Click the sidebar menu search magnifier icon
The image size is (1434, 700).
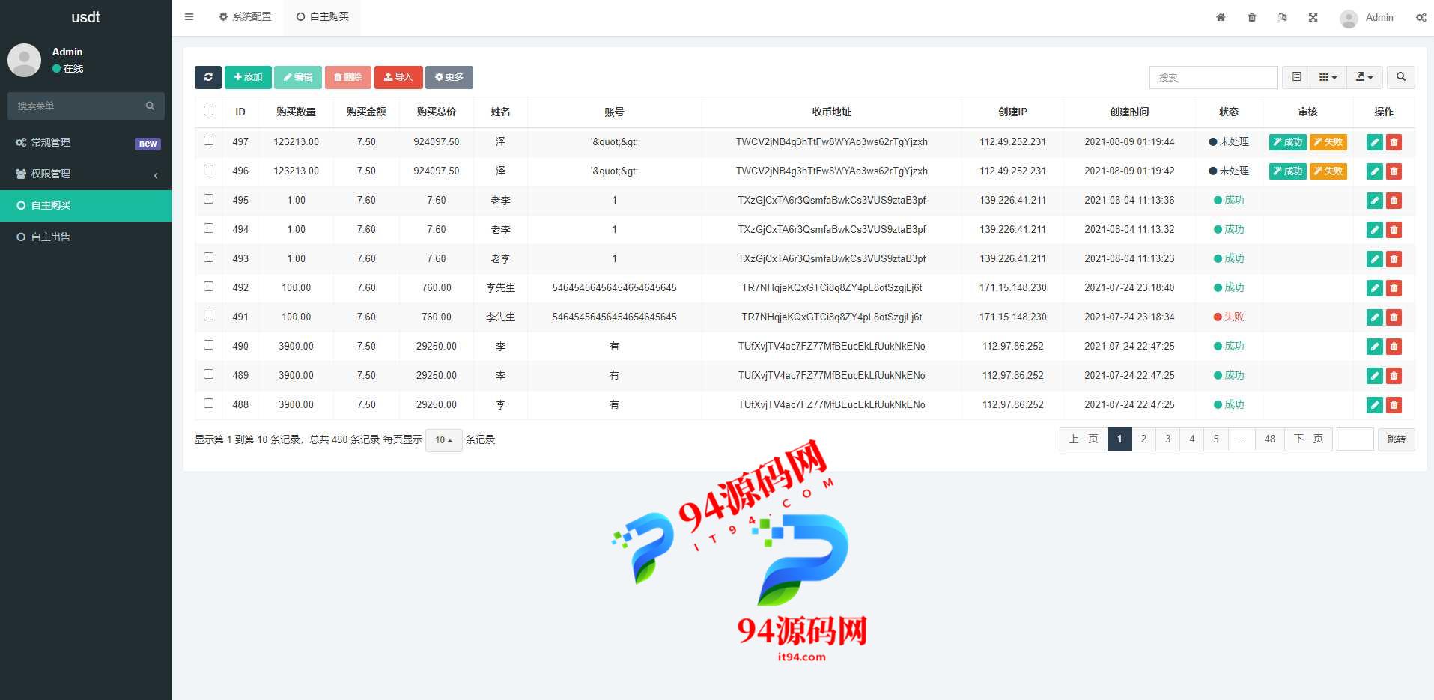[150, 106]
